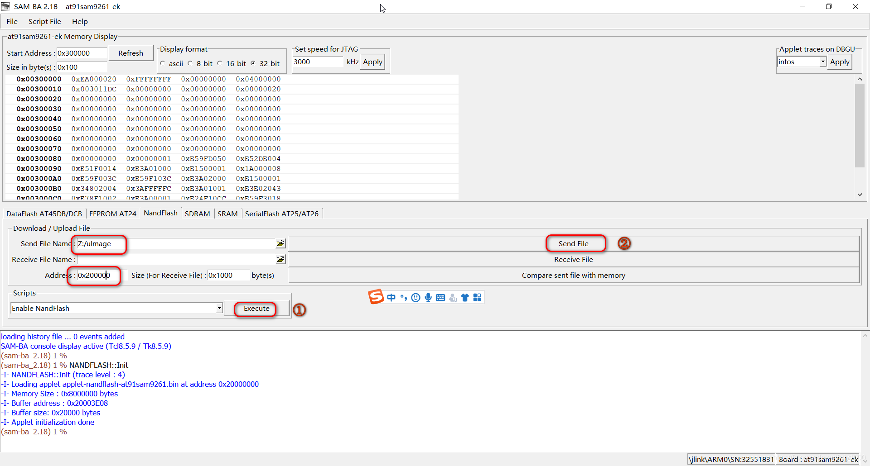Viewport: 870px width, 466px height.
Task: Switch to the EEPROM AT24 tab
Action: pos(112,214)
